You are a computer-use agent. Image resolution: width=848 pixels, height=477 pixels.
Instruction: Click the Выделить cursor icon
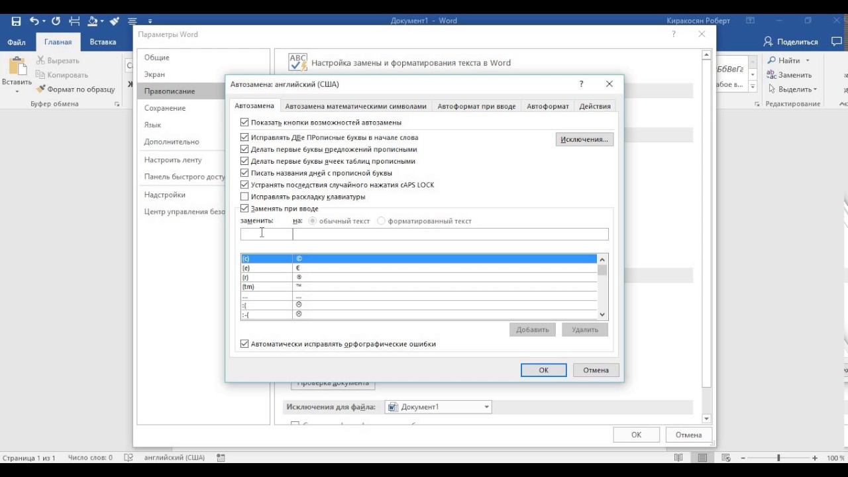(x=772, y=89)
